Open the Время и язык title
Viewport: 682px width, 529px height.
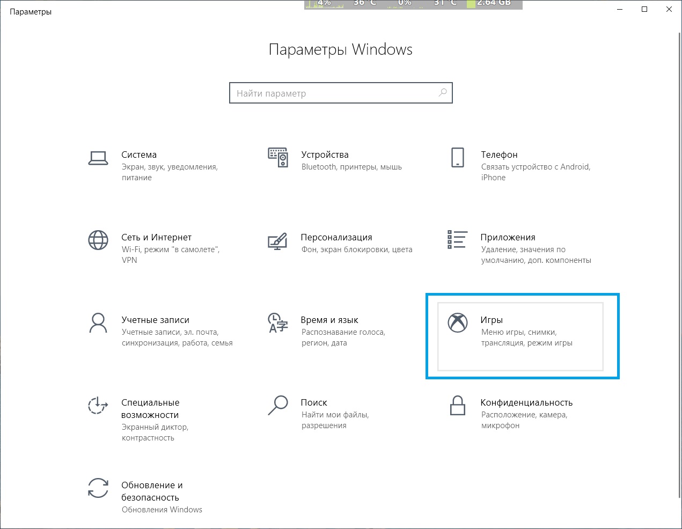click(329, 320)
